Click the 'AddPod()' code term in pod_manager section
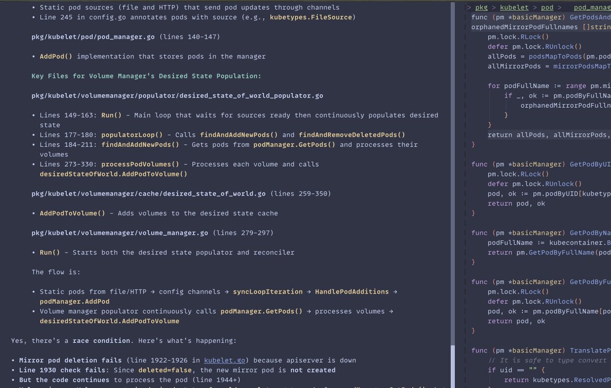The height and width of the screenshot is (388, 611). (x=56, y=56)
